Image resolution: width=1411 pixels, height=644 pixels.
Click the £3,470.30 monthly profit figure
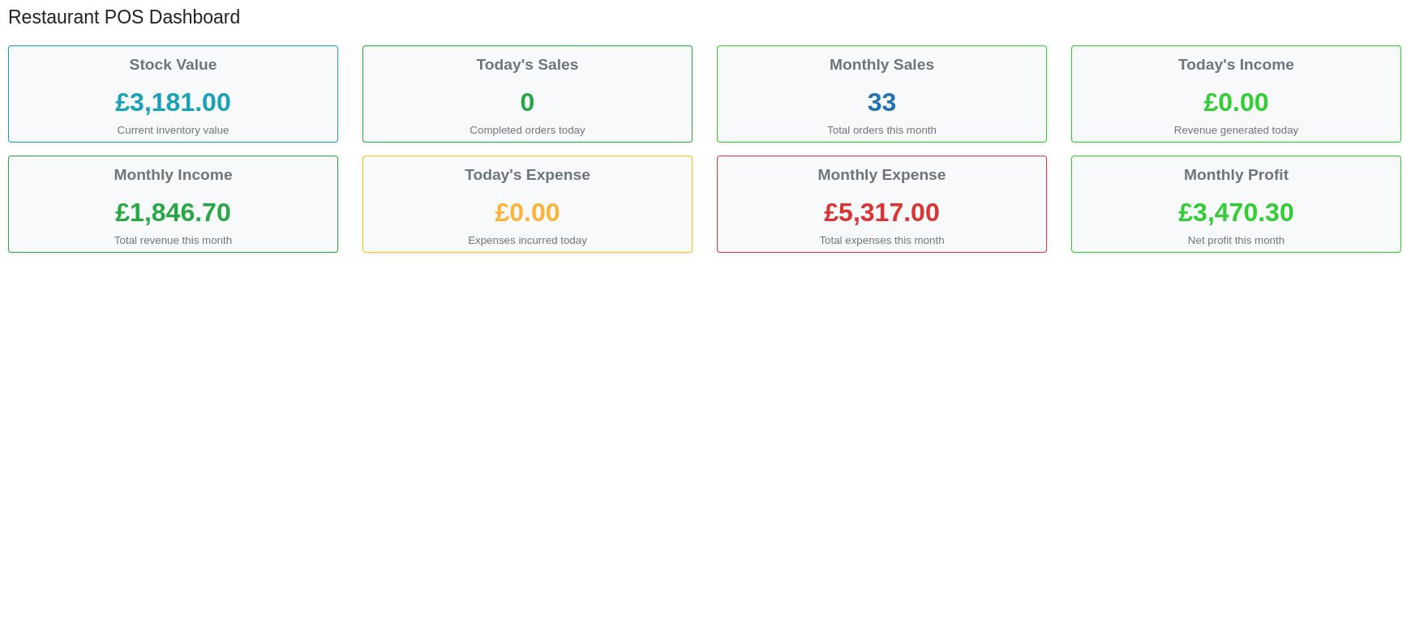1236,213
